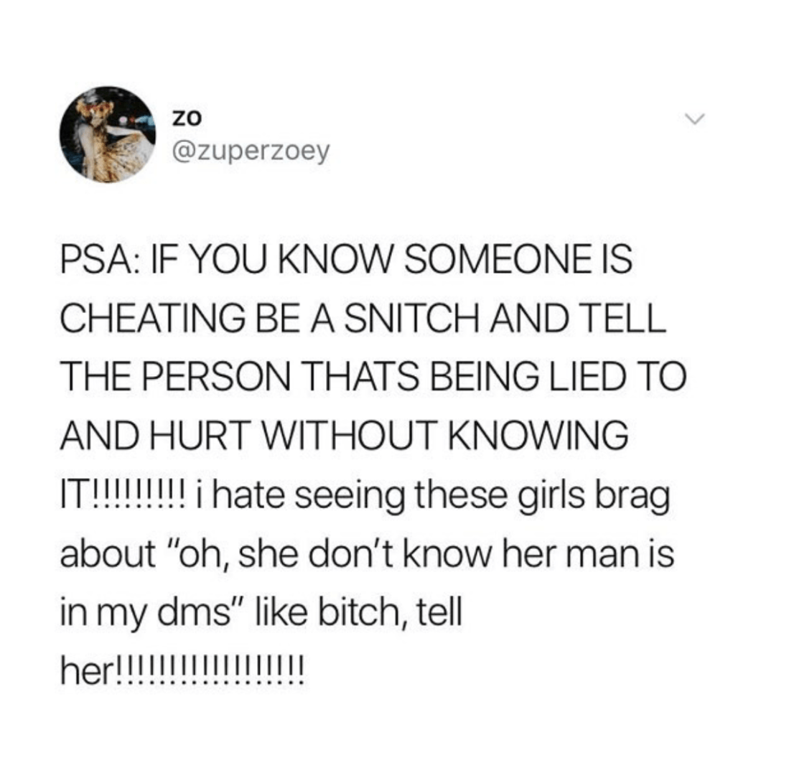Select the line CHEATING BE A SNITCH AND TELL
This screenshot has width=789, height=768.
[363, 318]
